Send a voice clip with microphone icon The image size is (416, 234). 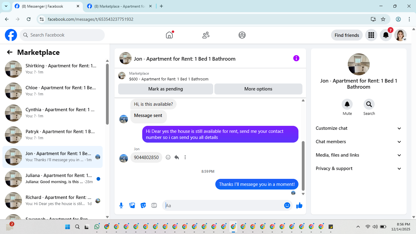pyautogui.click(x=121, y=205)
